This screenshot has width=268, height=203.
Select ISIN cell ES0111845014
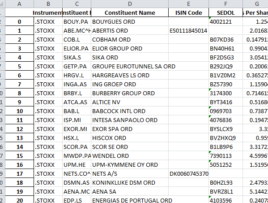[x=188, y=30]
